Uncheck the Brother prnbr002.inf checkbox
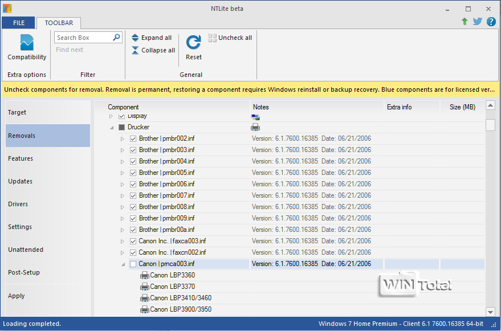Screen dimensions: 501x331 (x=133, y=138)
